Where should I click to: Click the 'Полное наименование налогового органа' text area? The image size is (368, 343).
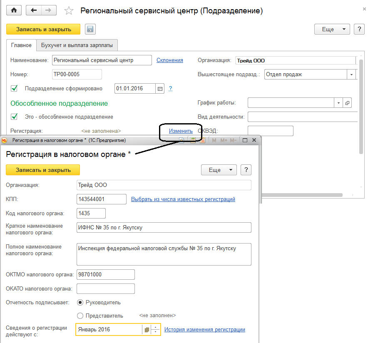point(164,254)
